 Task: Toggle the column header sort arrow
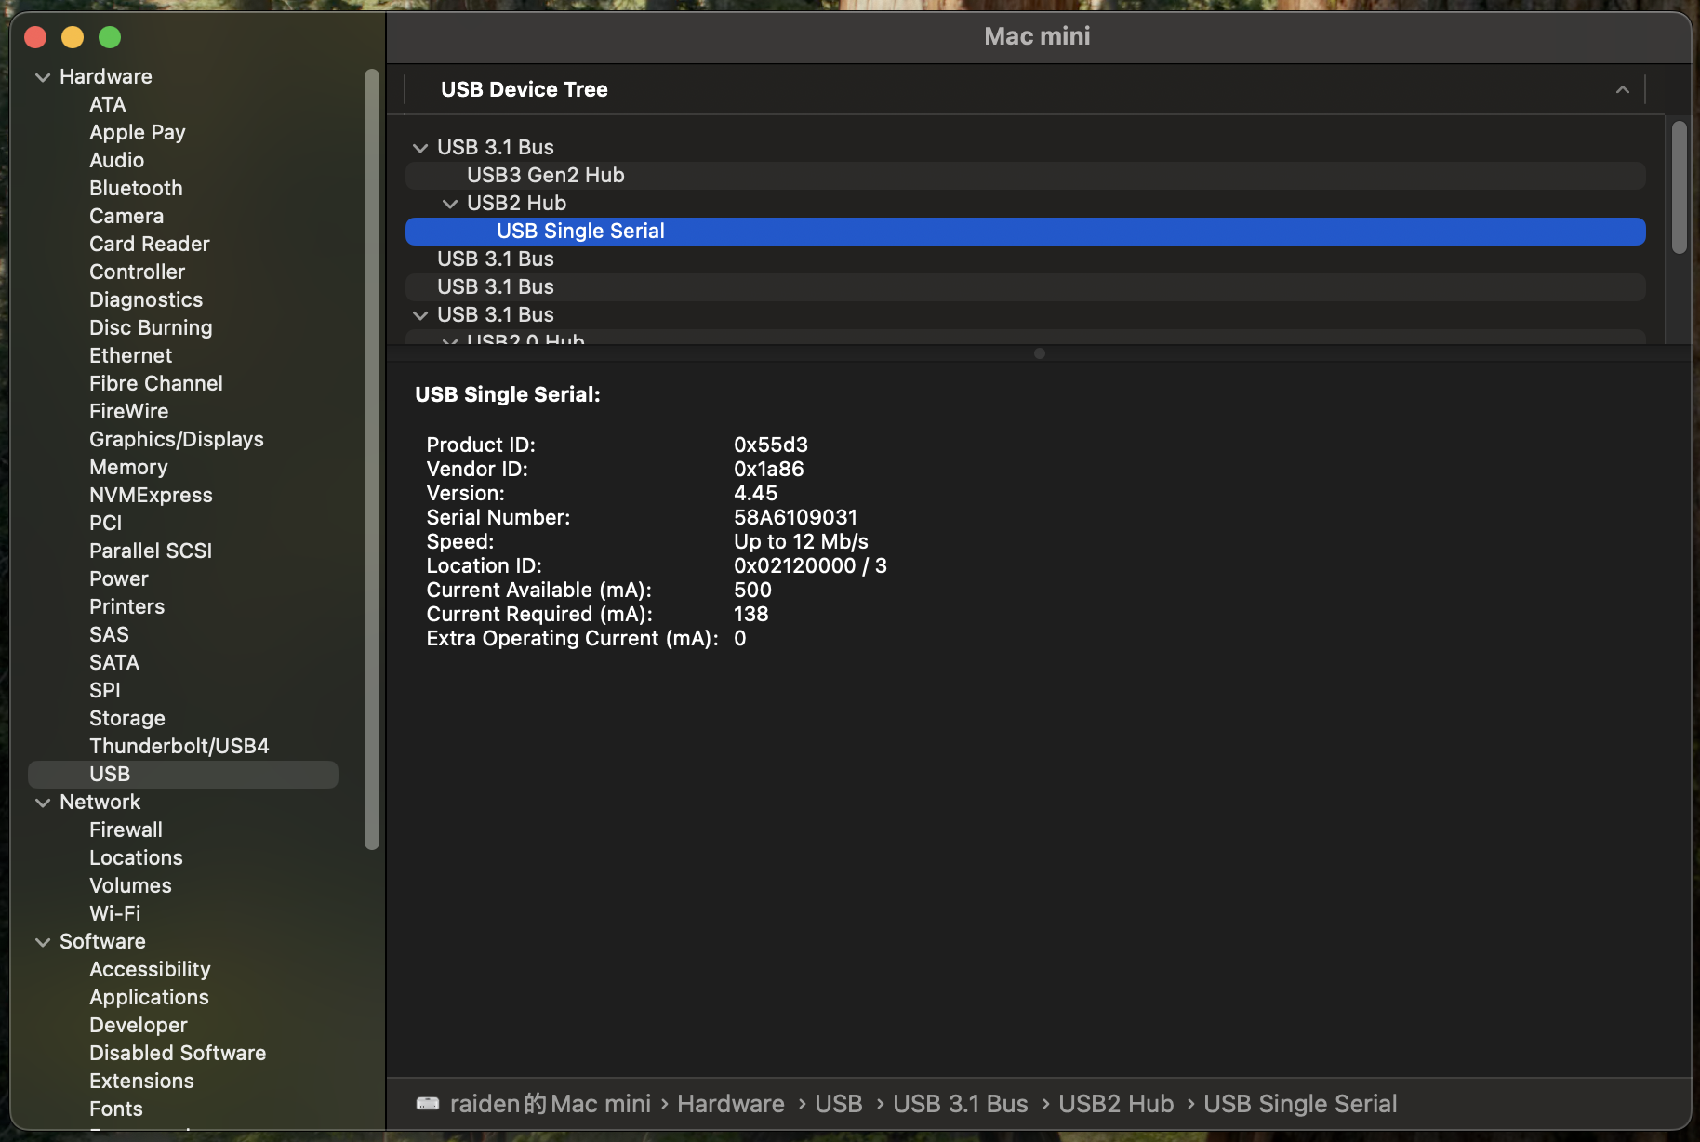pyautogui.click(x=1623, y=89)
